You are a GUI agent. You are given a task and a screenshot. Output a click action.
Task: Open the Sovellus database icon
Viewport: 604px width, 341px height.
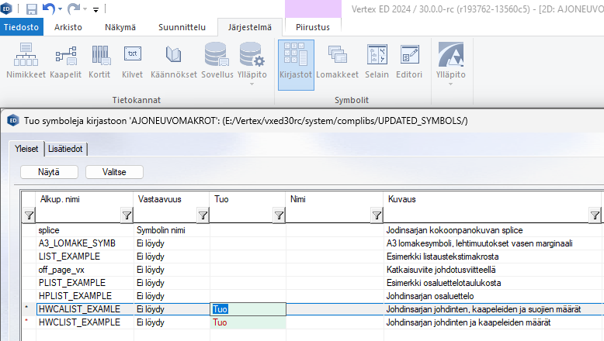click(217, 60)
